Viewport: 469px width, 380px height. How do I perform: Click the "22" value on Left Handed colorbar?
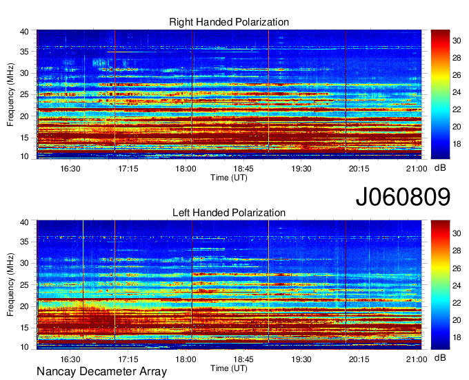pyautogui.click(x=457, y=303)
